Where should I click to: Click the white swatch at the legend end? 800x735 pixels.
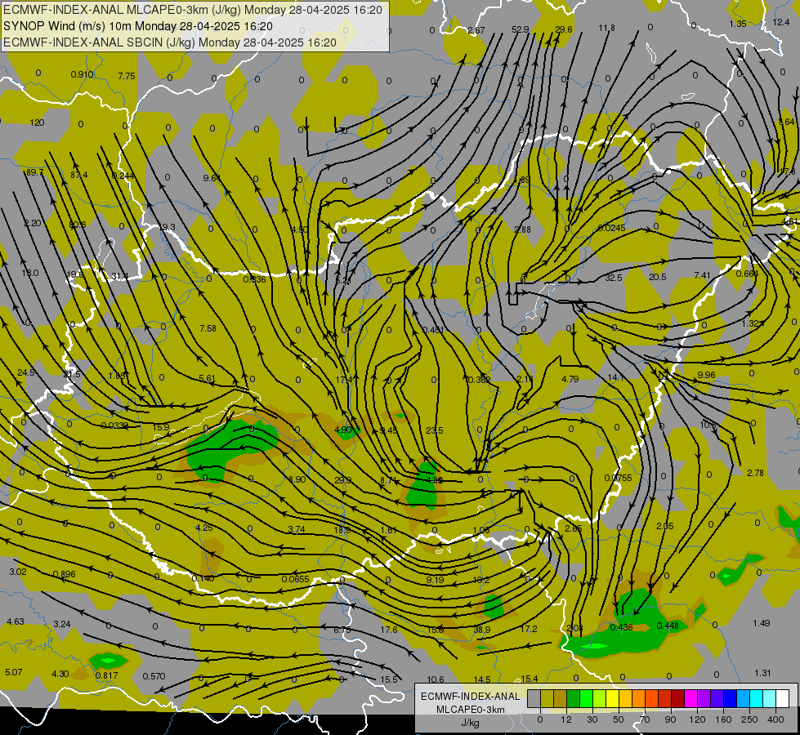tap(783, 699)
